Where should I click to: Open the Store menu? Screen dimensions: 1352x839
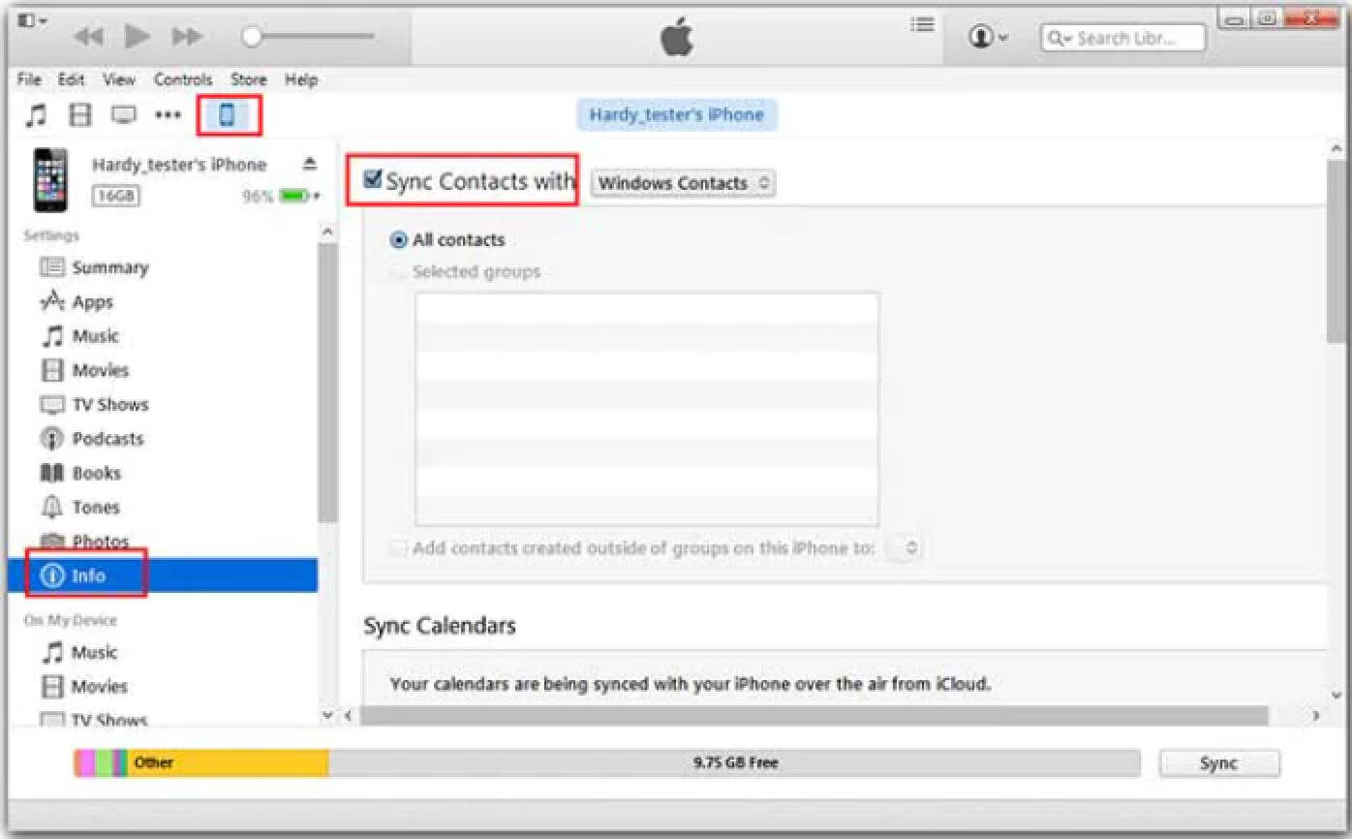[x=248, y=79]
